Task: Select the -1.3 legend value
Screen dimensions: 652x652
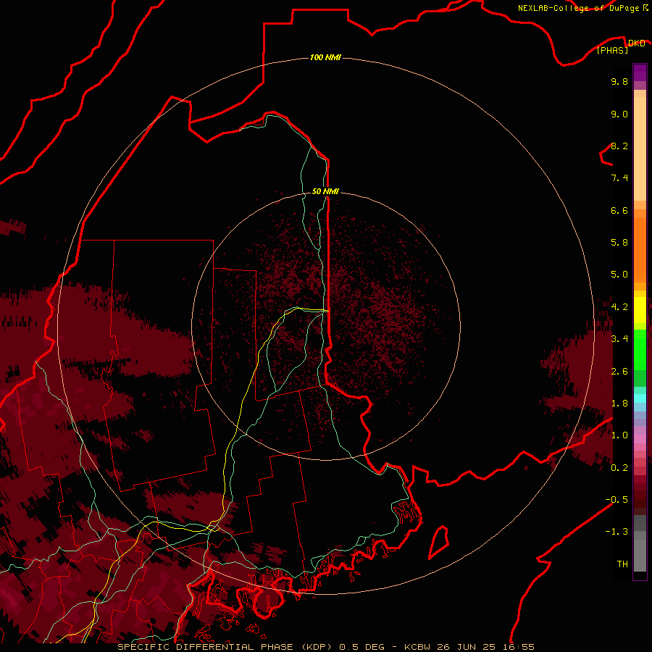Action: coord(617,532)
